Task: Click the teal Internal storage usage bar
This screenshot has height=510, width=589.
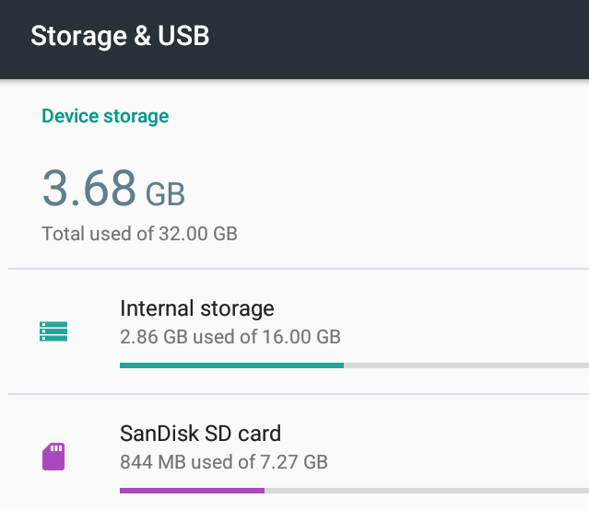Action: [x=231, y=365]
